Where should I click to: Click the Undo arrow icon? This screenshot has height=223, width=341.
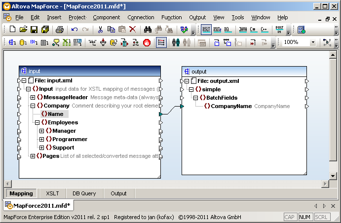coord(75,30)
